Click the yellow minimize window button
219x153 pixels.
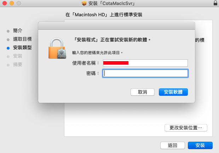(12, 3)
